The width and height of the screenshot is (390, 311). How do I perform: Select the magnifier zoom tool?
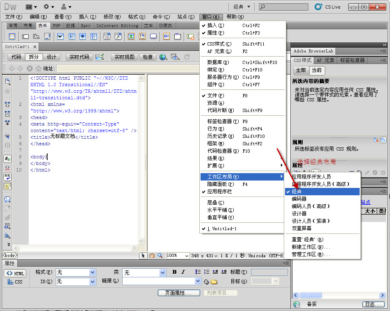pos(160,256)
